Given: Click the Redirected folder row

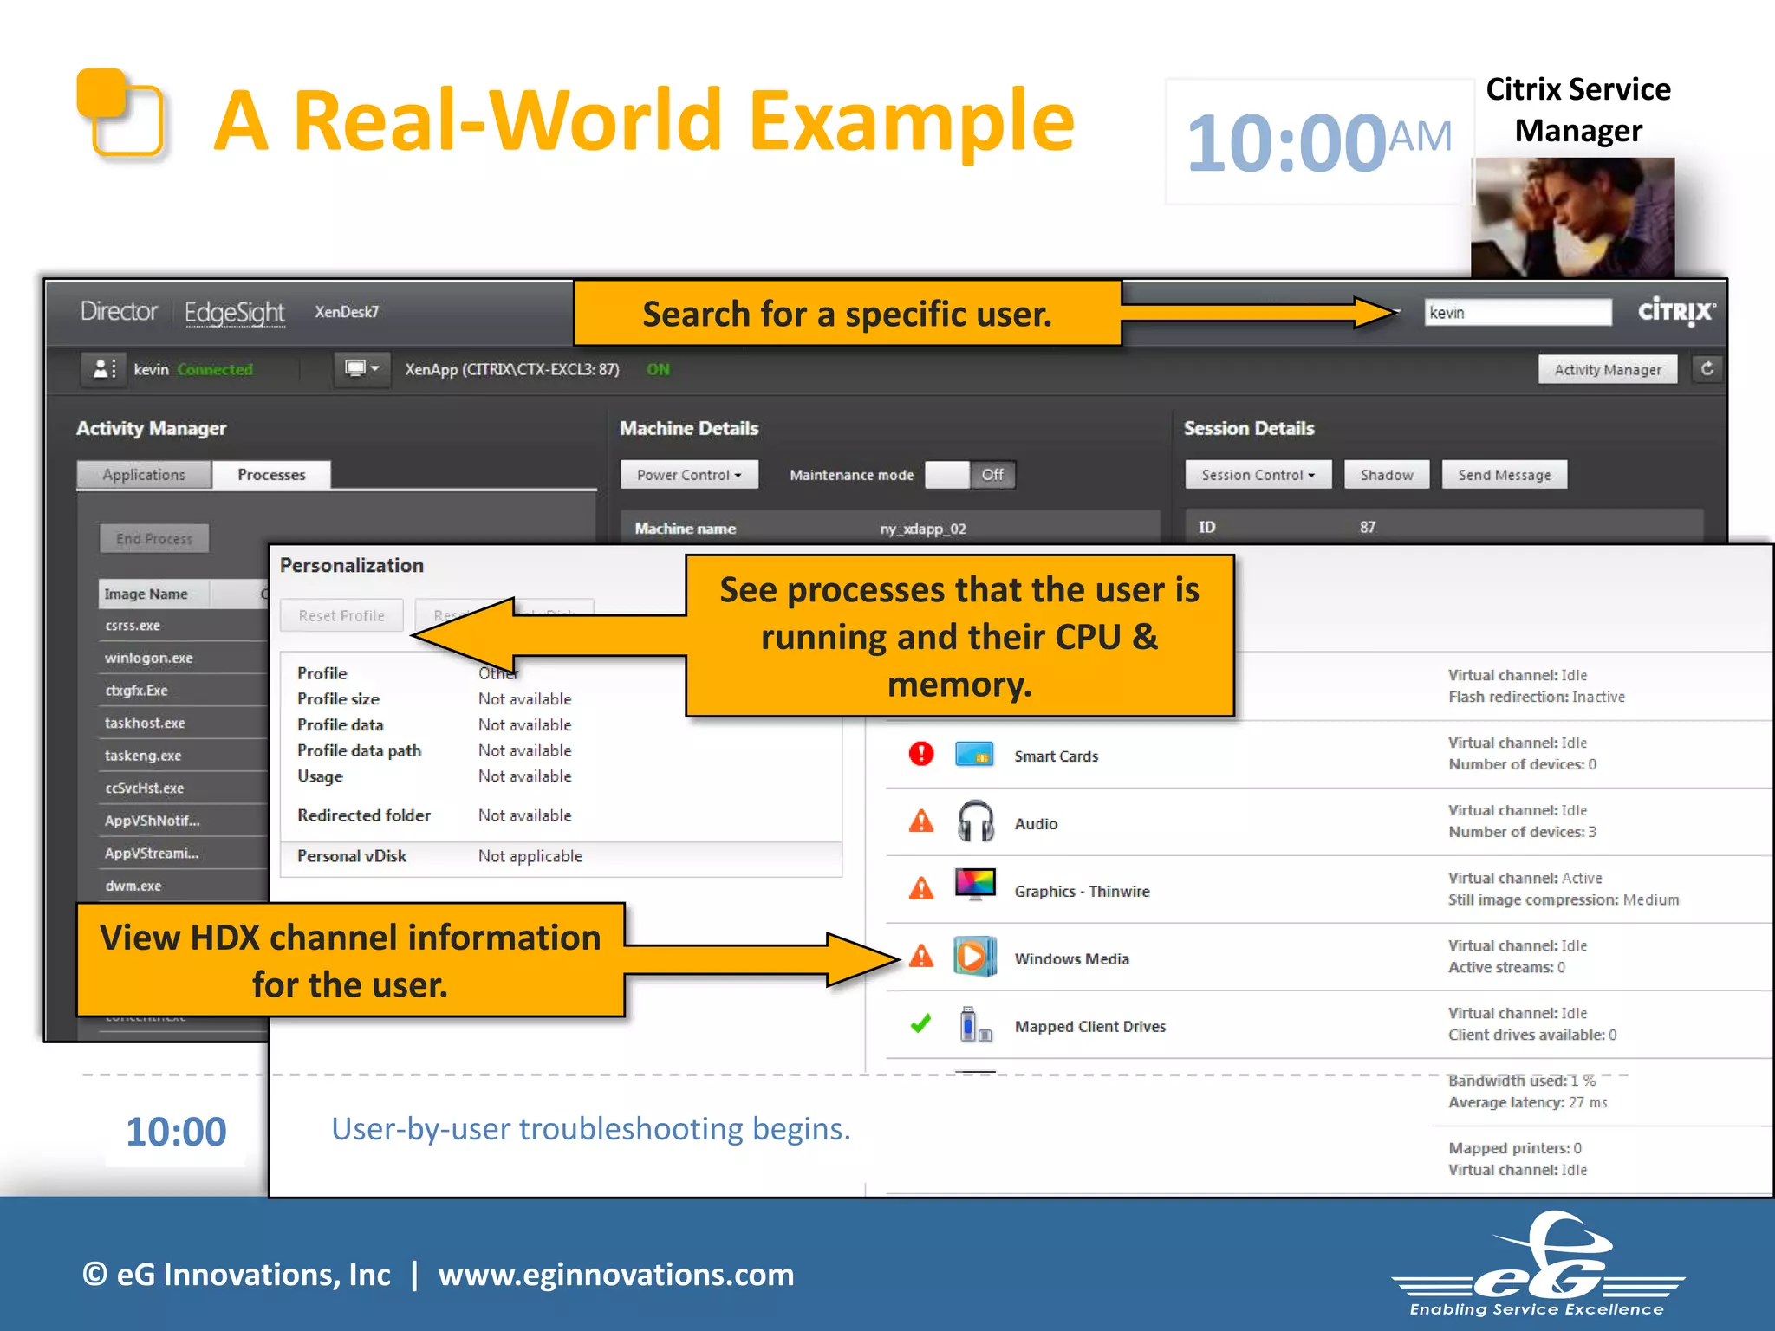Looking at the screenshot, I should click(x=561, y=816).
